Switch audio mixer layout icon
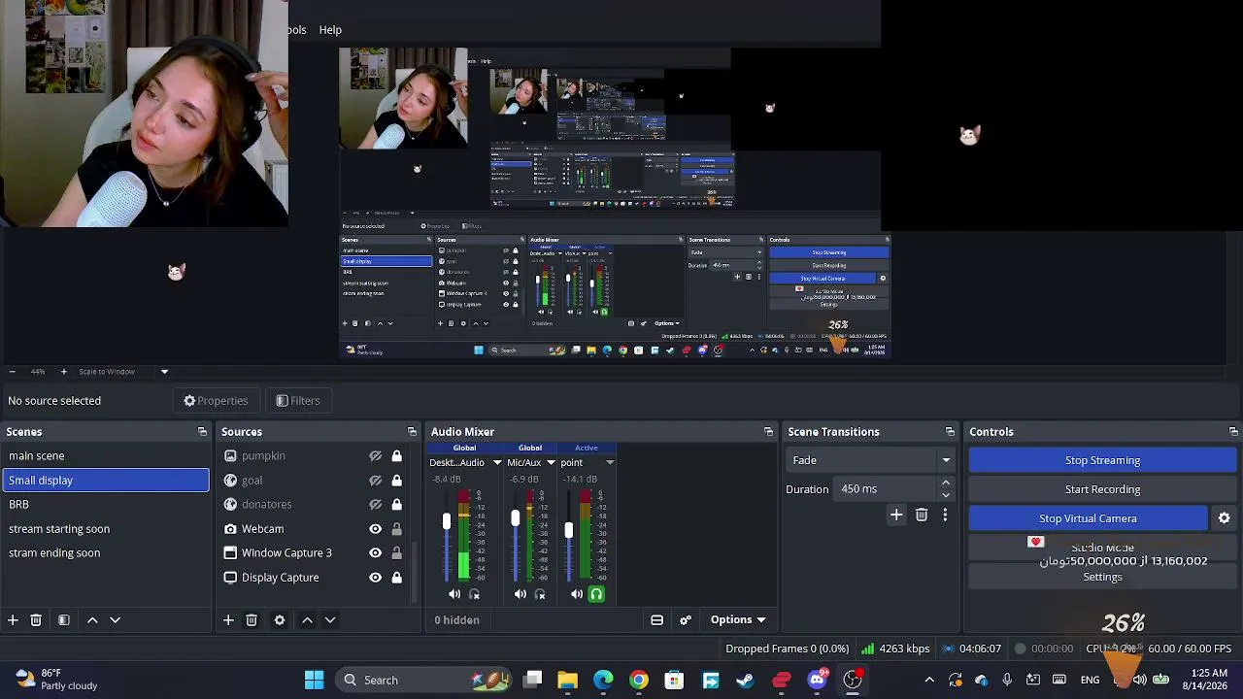Viewport: 1243px width, 699px height. (656, 619)
